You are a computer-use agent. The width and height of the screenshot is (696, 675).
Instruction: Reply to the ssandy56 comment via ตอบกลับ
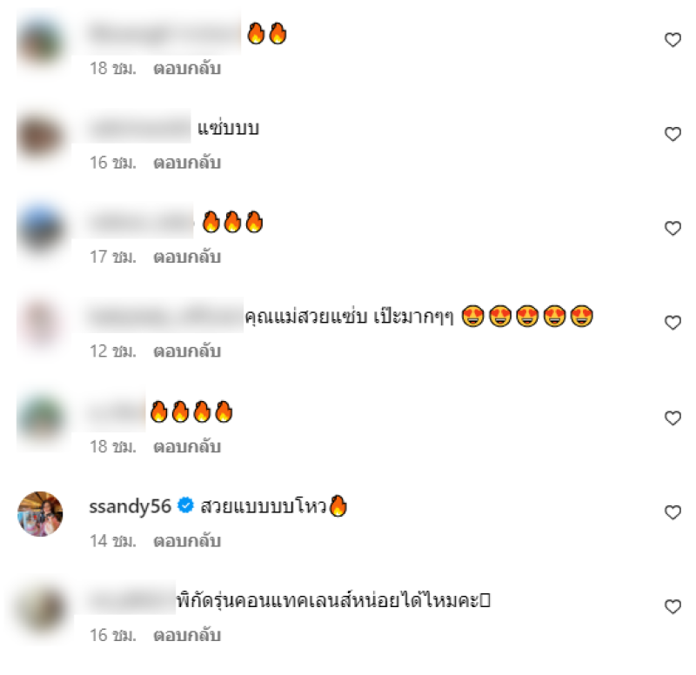click(187, 541)
